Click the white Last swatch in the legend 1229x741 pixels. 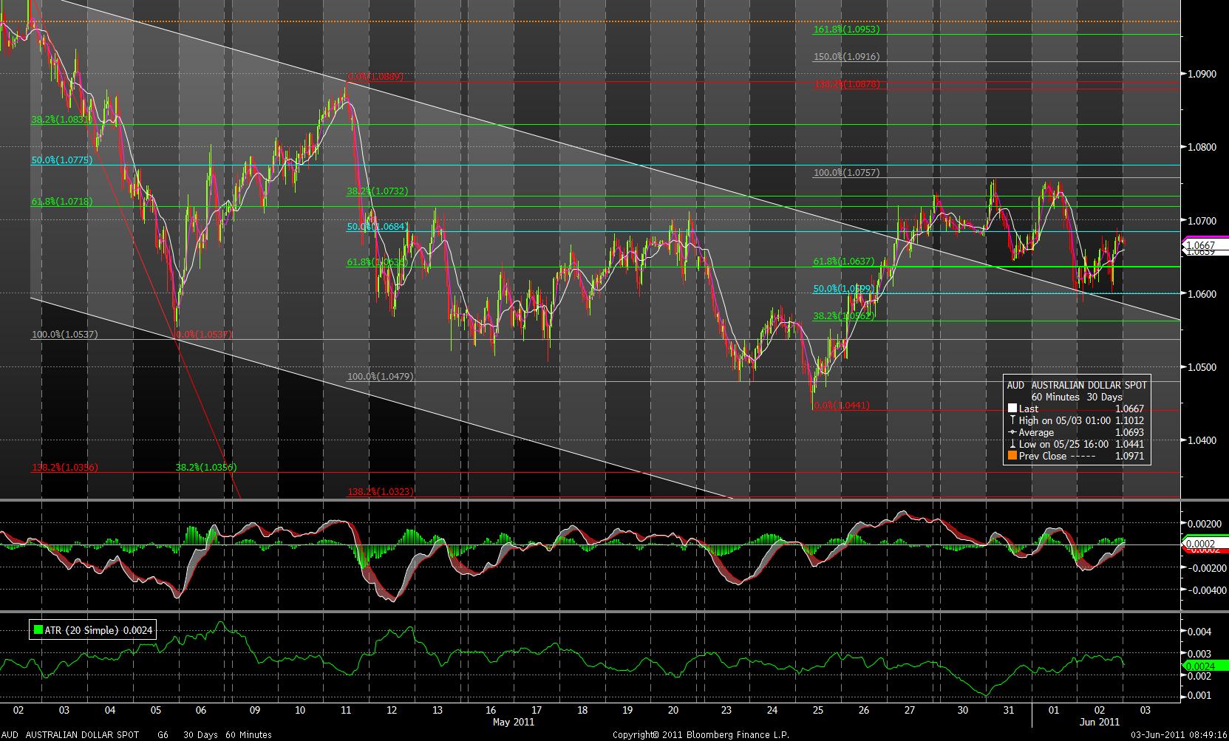coord(1012,409)
